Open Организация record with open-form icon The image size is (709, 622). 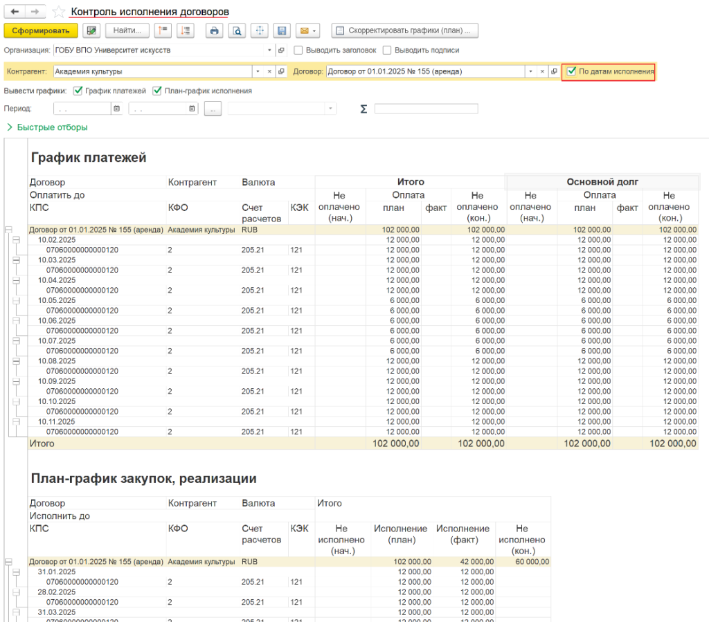point(281,50)
